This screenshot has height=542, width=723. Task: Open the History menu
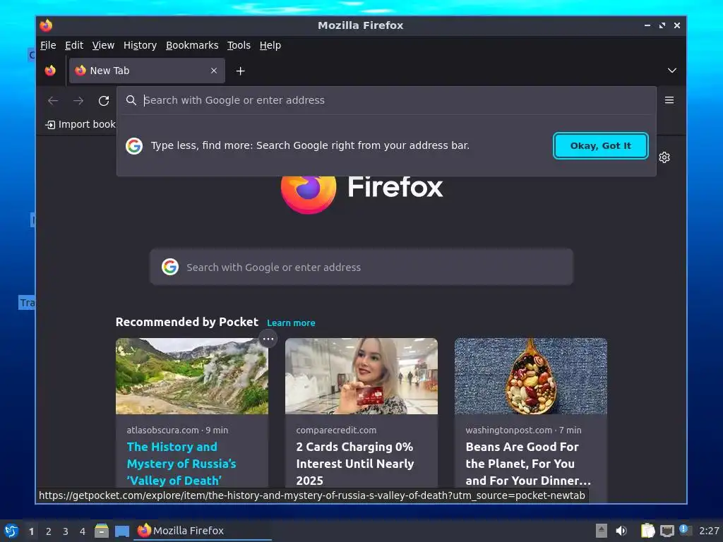click(x=140, y=45)
